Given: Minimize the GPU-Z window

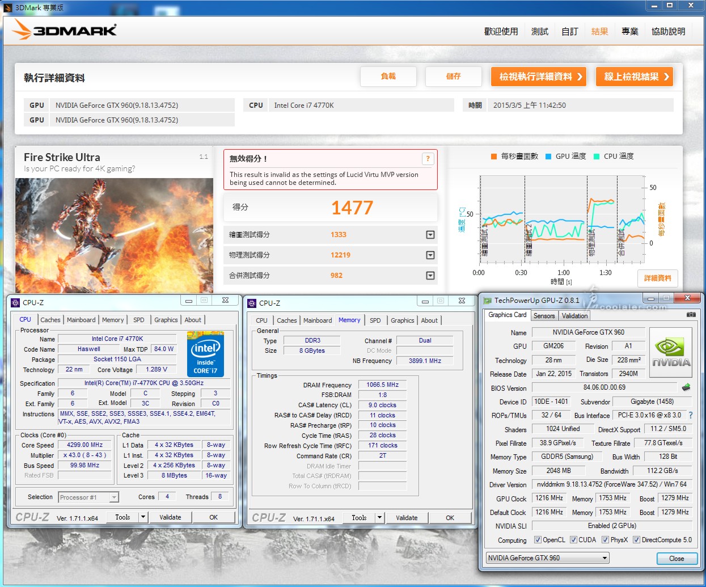Looking at the screenshot, I should (651, 298).
